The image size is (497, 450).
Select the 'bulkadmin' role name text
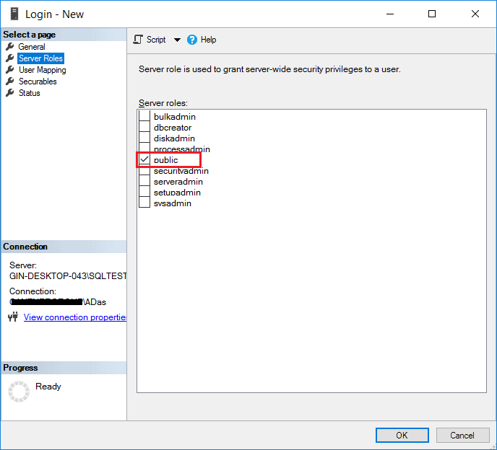(x=175, y=117)
